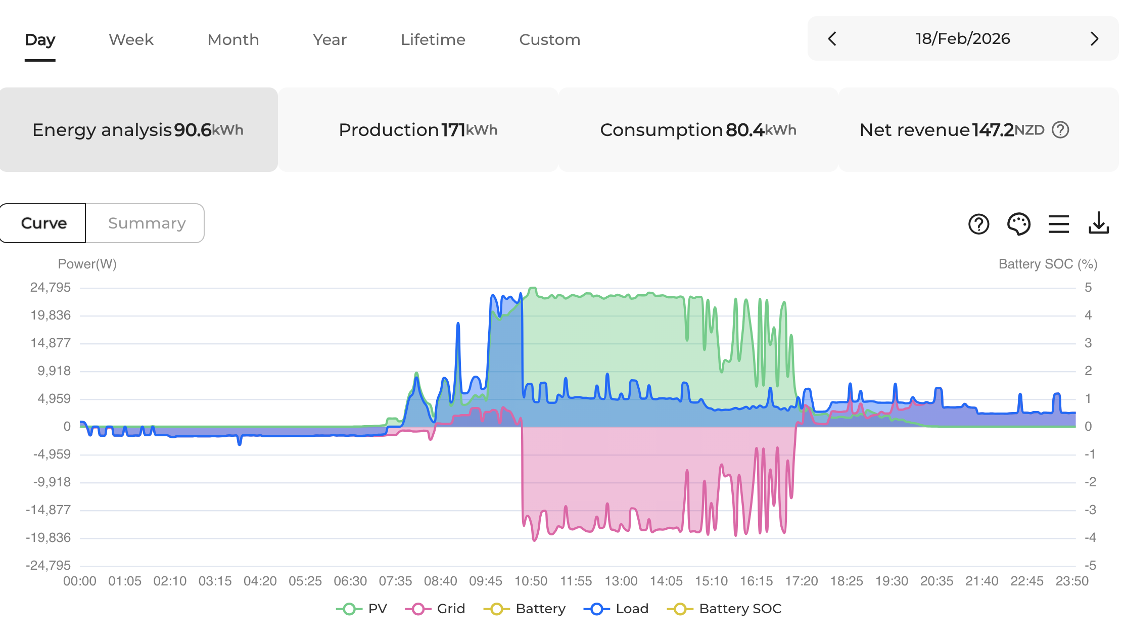
Task: Open the chart list menu icon
Action: click(1058, 224)
